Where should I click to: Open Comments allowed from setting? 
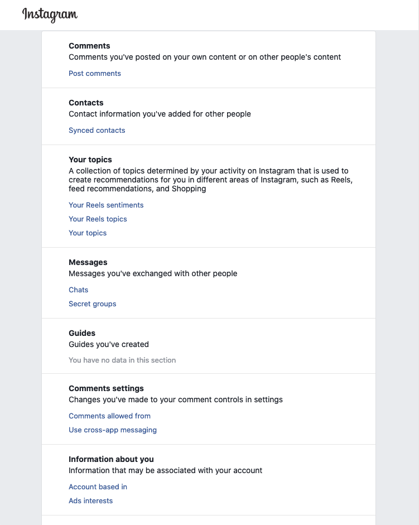[109, 416]
